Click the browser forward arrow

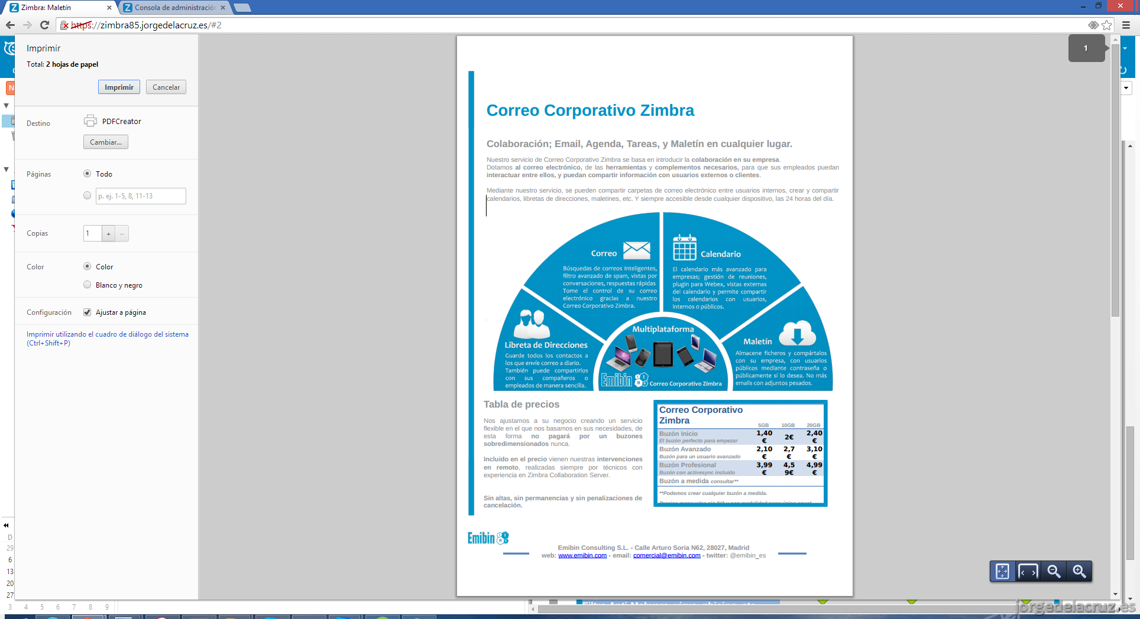tap(27, 25)
